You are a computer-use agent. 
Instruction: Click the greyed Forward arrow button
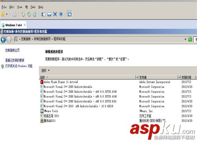(x=9, y=39)
